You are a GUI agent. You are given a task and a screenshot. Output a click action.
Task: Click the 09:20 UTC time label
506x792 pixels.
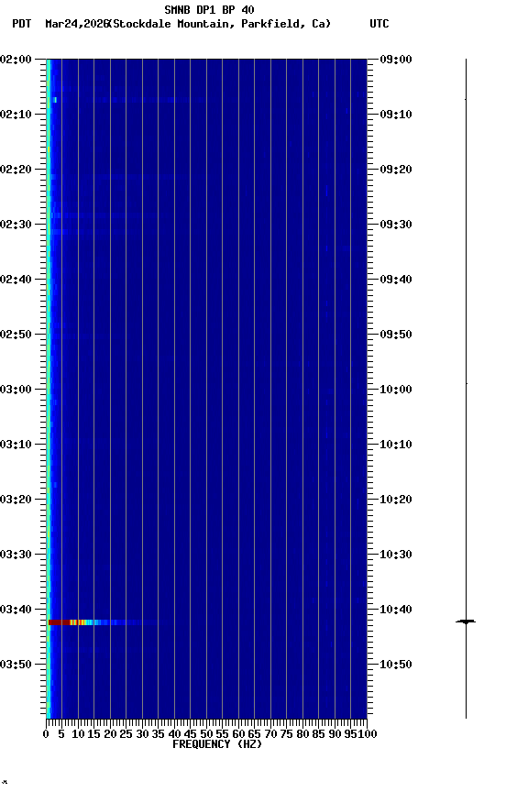pos(396,170)
